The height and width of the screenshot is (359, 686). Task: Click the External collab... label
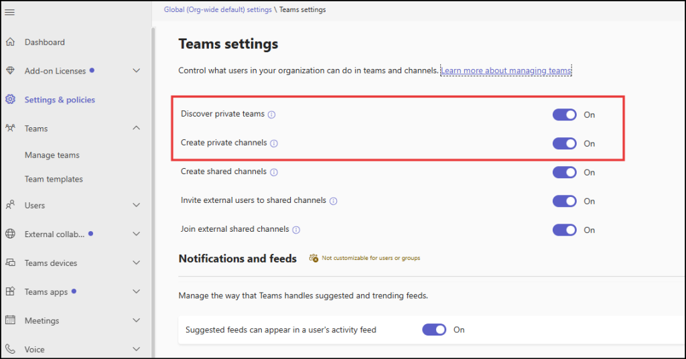(x=55, y=234)
